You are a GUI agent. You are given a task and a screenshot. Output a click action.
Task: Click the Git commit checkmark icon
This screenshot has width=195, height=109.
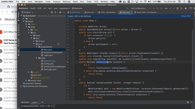[x=174, y=8]
